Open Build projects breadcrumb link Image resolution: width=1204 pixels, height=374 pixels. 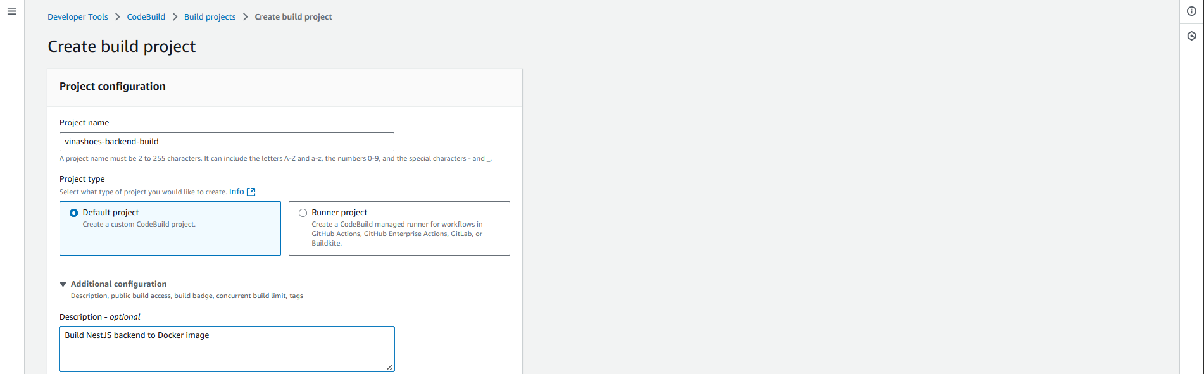click(210, 17)
